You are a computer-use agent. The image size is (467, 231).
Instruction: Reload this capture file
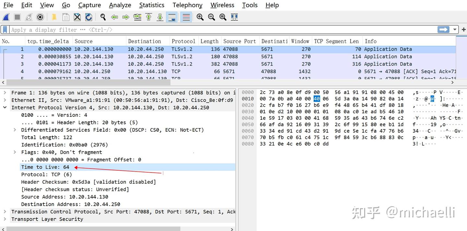point(88,17)
